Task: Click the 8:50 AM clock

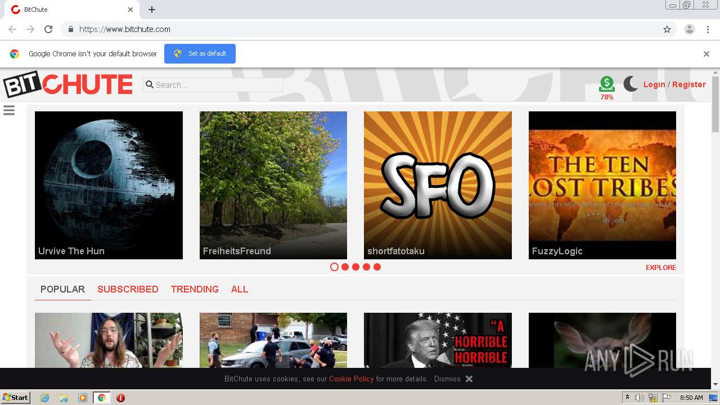Action: point(691,398)
